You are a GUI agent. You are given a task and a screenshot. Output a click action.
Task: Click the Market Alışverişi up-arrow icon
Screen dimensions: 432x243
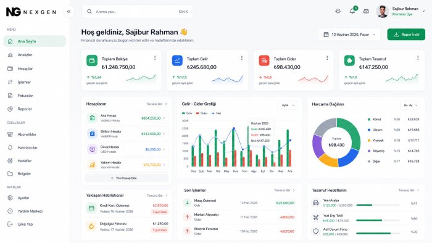(x=187, y=217)
